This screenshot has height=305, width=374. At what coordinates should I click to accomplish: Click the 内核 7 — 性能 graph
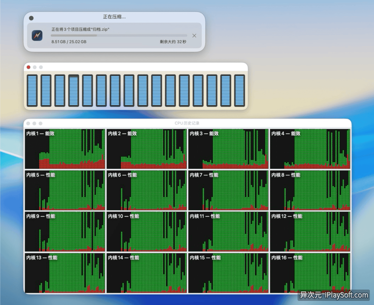click(x=228, y=190)
